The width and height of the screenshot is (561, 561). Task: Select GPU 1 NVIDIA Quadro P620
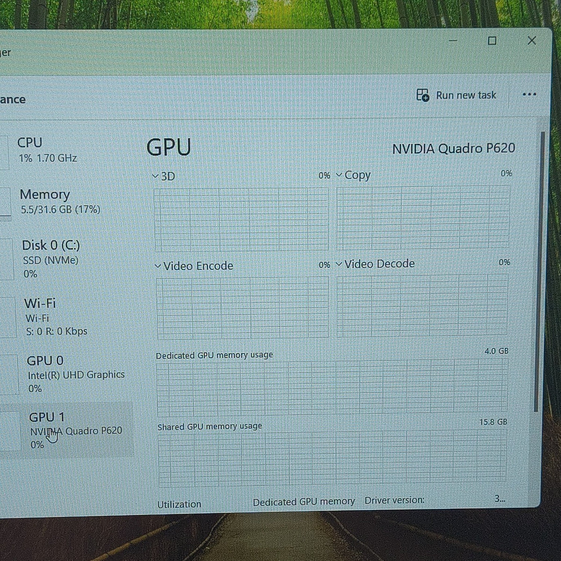pyautogui.click(x=65, y=431)
